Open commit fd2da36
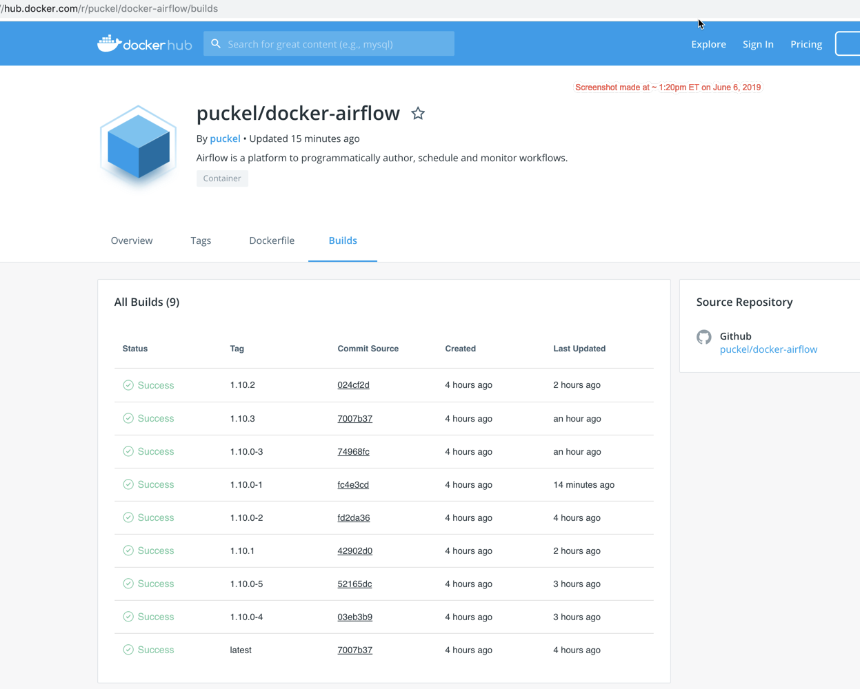The image size is (860, 689). pos(353,517)
